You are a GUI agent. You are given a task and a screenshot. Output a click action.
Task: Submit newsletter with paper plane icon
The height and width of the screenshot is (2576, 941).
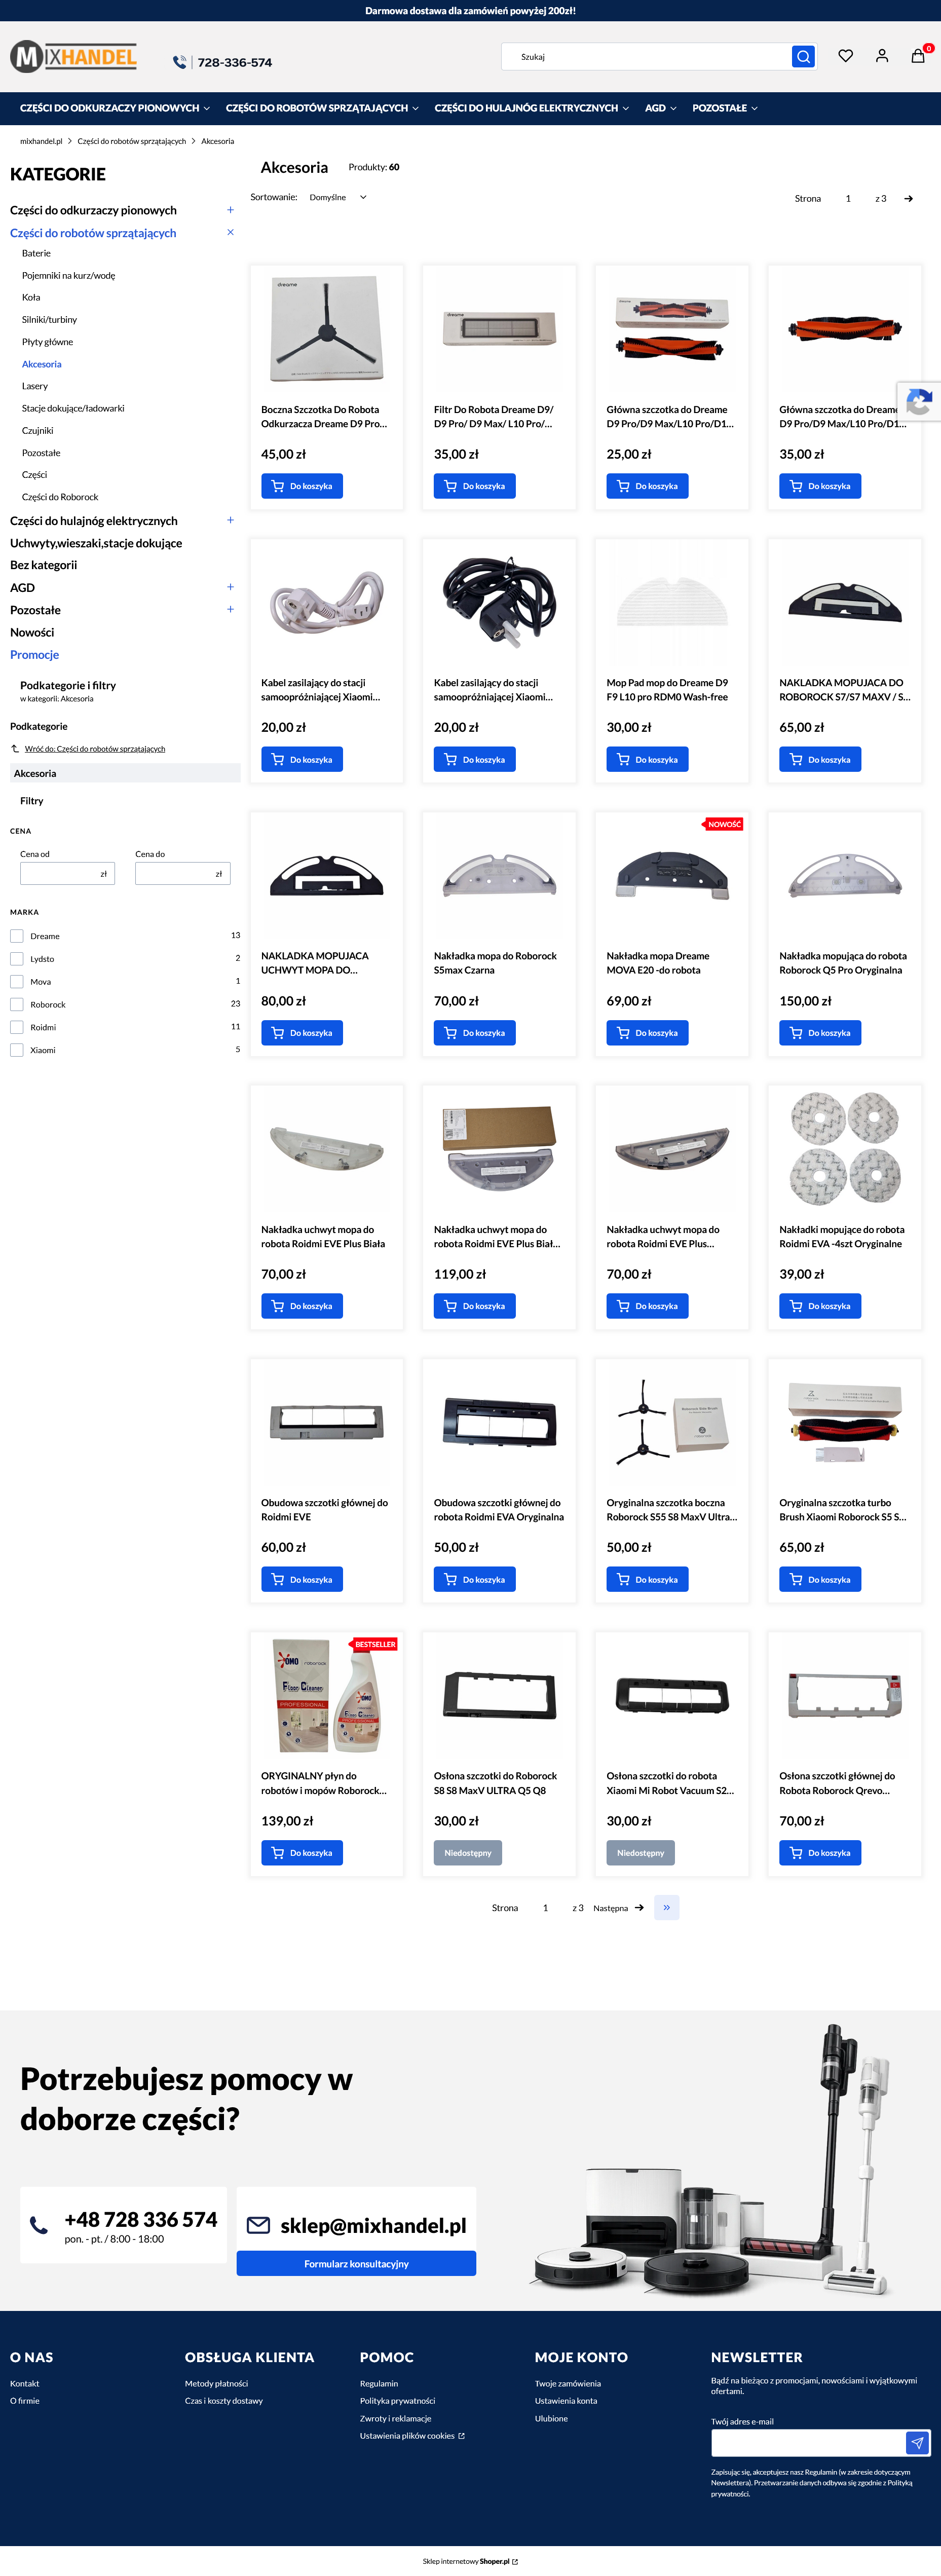point(918,2443)
